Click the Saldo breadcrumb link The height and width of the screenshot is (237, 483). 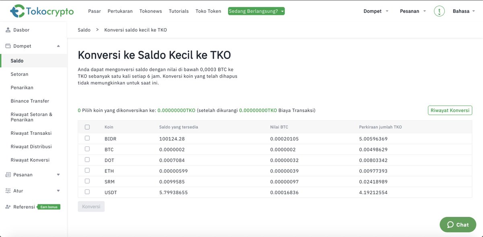(x=84, y=30)
